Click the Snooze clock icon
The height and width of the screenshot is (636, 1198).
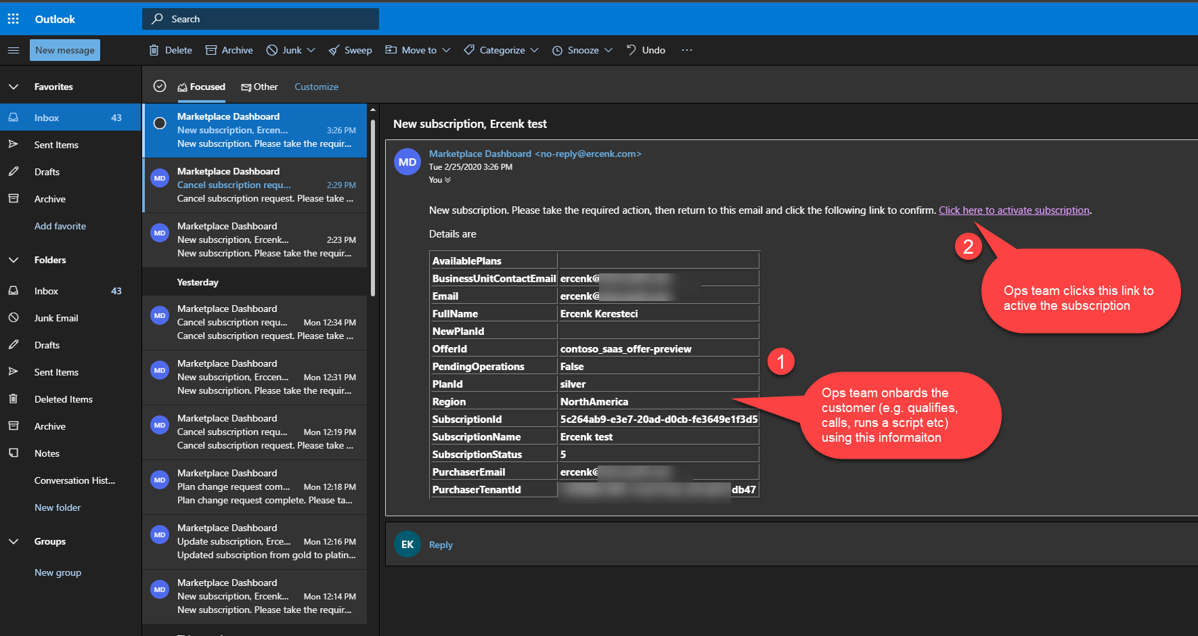[x=557, y=51]
